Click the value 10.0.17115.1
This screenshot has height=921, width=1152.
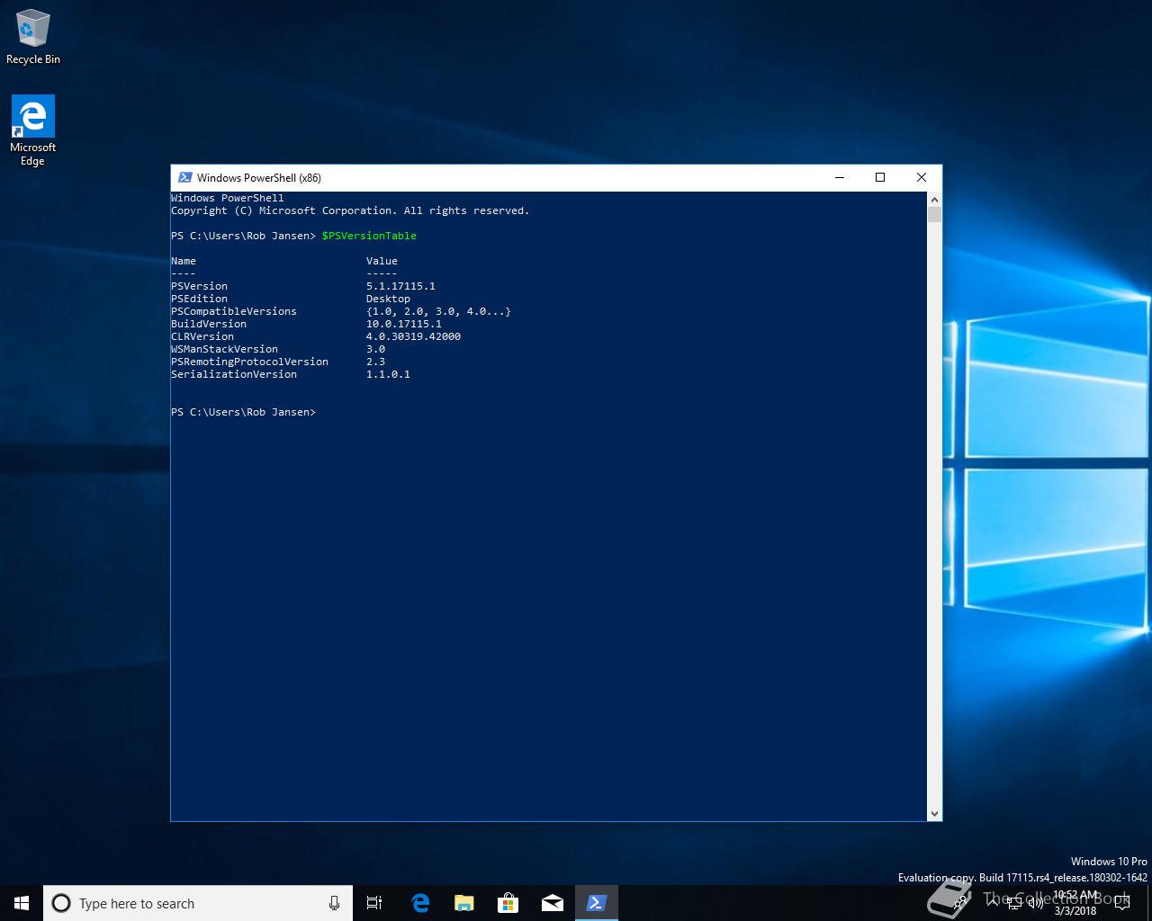(403, 324)
